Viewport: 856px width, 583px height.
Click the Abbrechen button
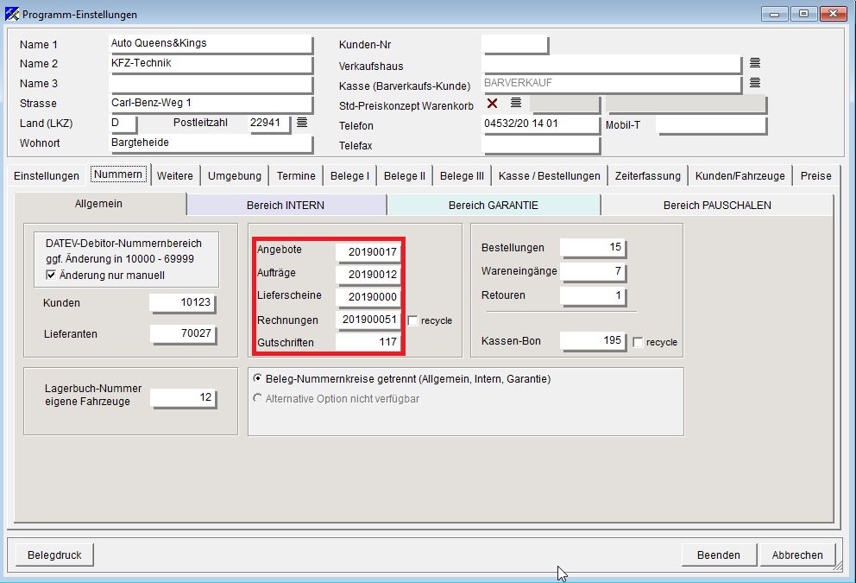[796, 555]
